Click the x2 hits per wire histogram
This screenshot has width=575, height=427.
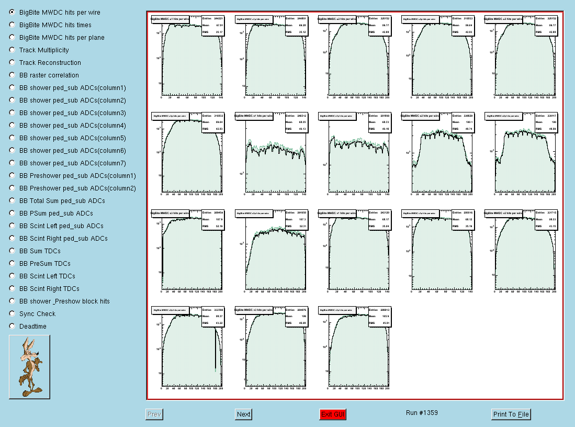click(437, 154)
